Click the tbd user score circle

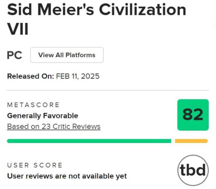(x=193, y=170)
